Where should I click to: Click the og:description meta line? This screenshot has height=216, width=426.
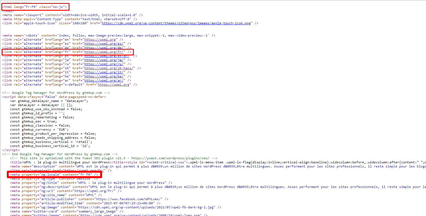tap(218, 187)
